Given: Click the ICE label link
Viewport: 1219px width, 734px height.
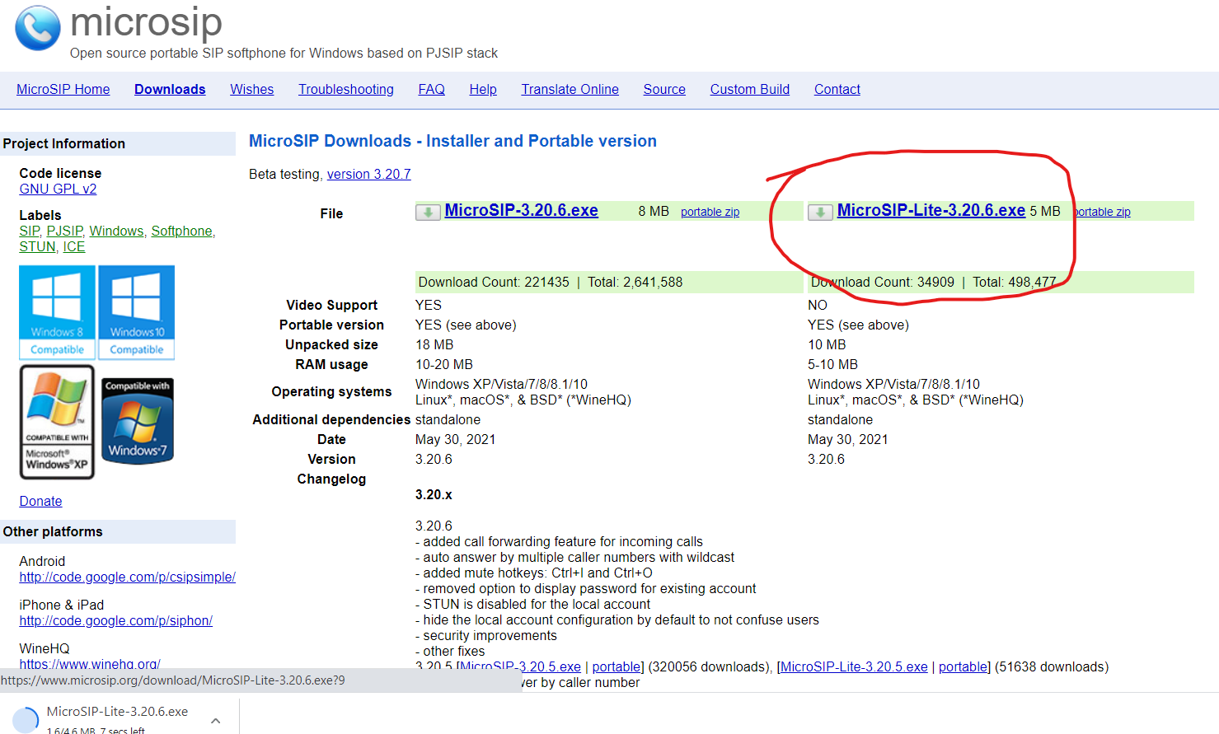Looking at the screenshot, I should point(74,246).
